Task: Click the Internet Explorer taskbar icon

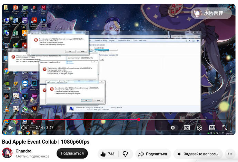Action: click(12, 133)
